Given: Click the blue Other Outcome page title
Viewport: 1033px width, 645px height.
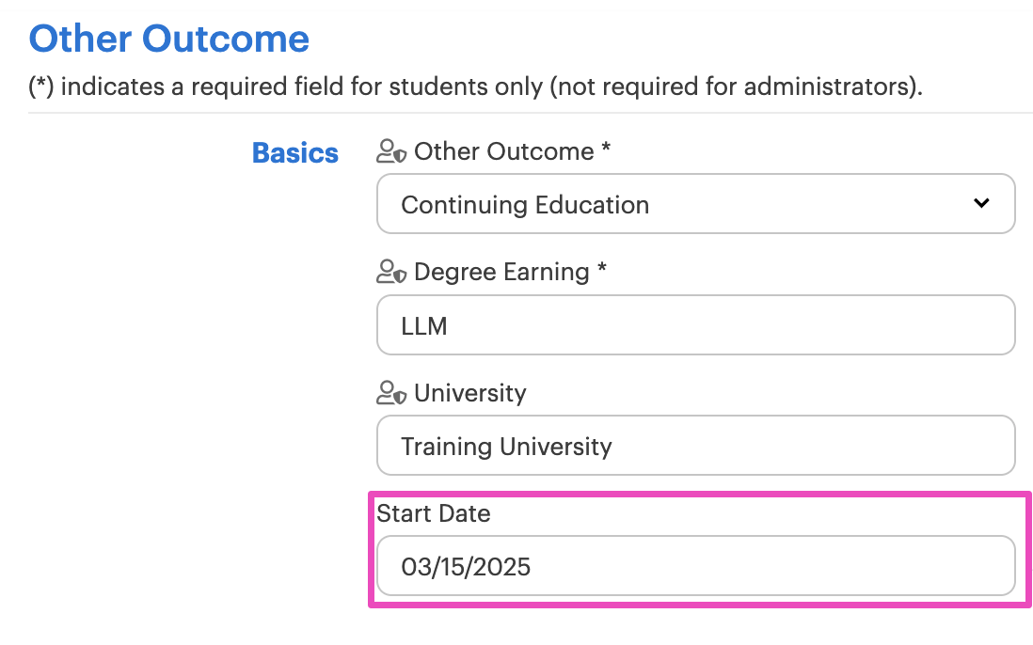Looking at the screenshot, I should click(169, 39).
